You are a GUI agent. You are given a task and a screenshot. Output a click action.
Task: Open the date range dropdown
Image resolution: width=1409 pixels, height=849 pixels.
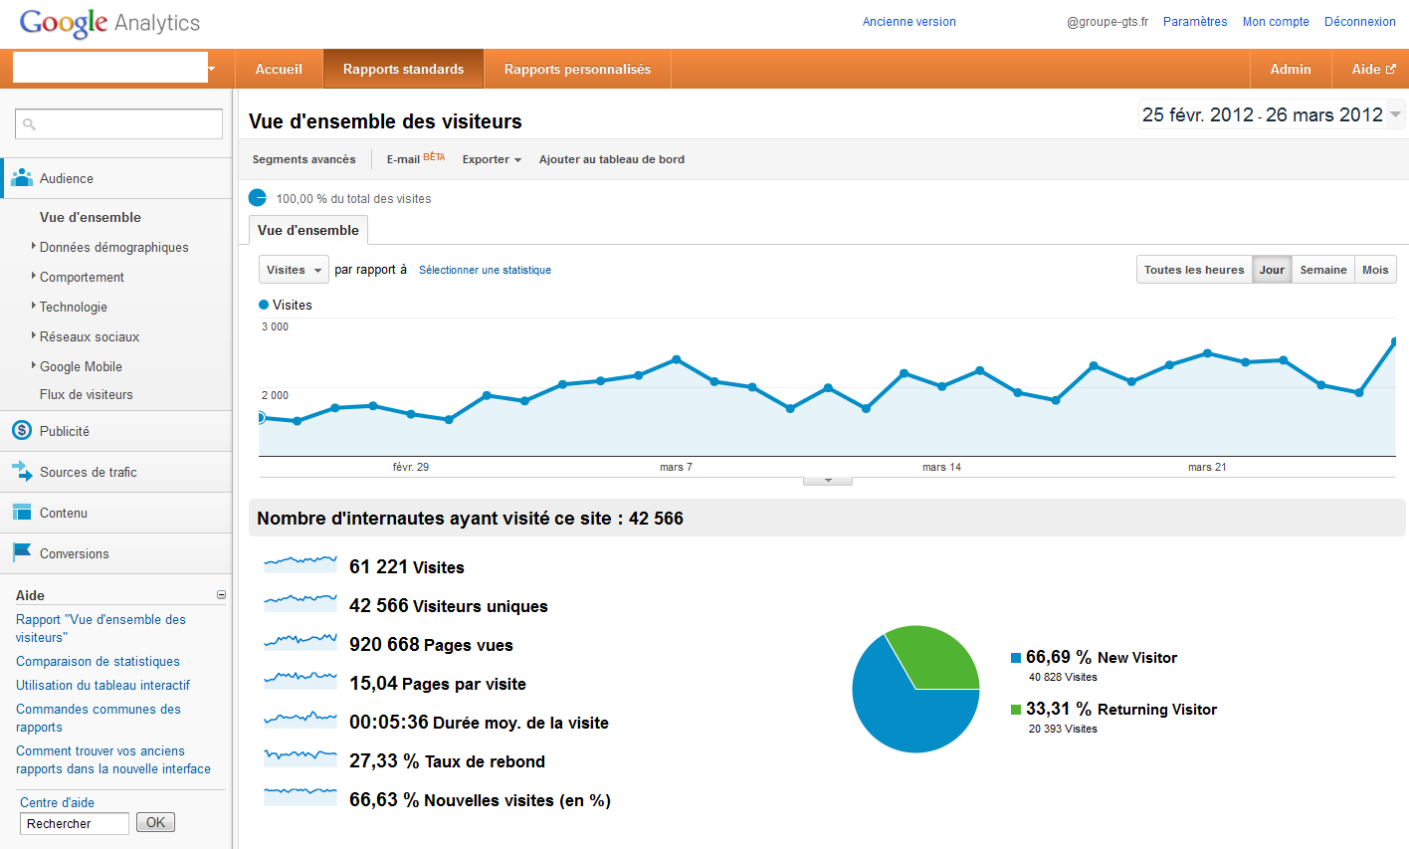click(x=1395, y=114)
